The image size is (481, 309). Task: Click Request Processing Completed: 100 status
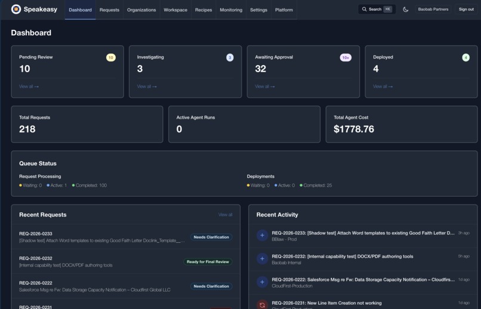click(90, 185)
